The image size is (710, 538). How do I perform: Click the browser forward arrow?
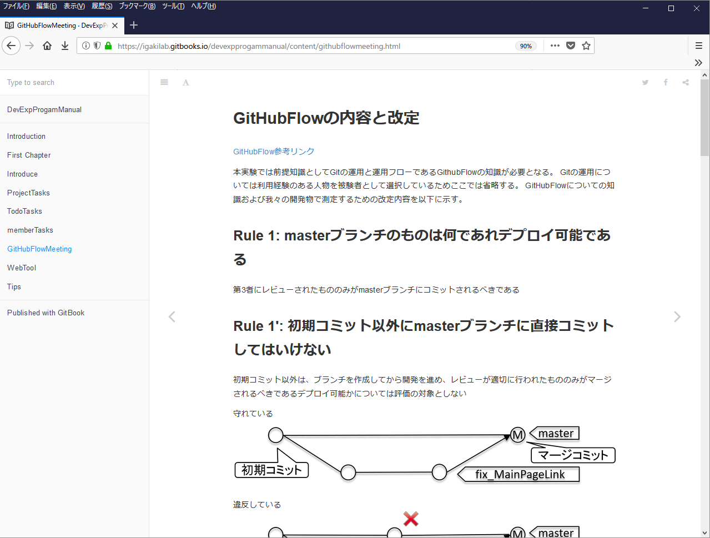[30, 46]
